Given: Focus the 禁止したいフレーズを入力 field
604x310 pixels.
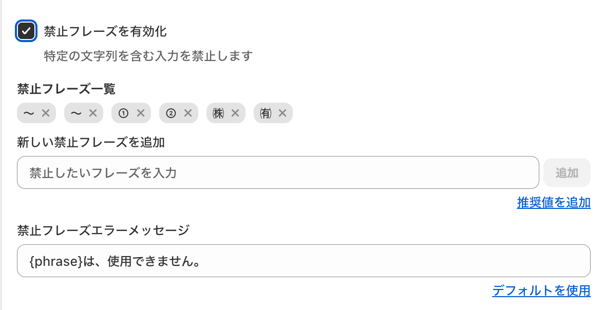Looking at the screenshot, I should (x=277, y=172).
